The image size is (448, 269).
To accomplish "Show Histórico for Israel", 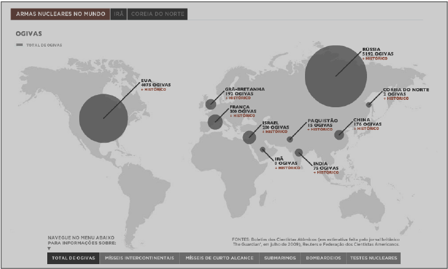I will [x=275, y=131].
